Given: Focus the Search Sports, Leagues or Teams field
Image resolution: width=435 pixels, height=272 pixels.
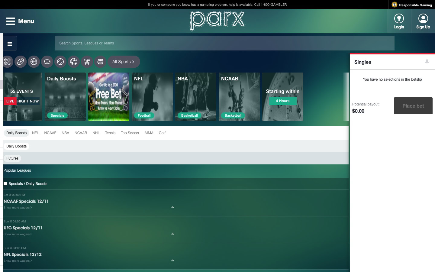Looking at the screenshot, I should pyautogui.click(x=224, y=43).
